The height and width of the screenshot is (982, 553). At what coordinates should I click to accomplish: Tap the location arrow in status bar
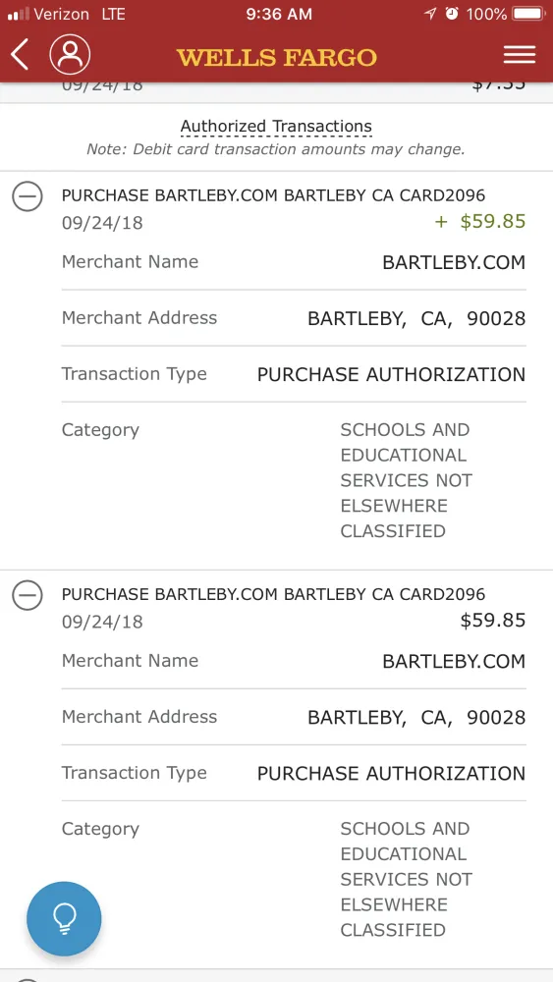click(x=429, y=14)
